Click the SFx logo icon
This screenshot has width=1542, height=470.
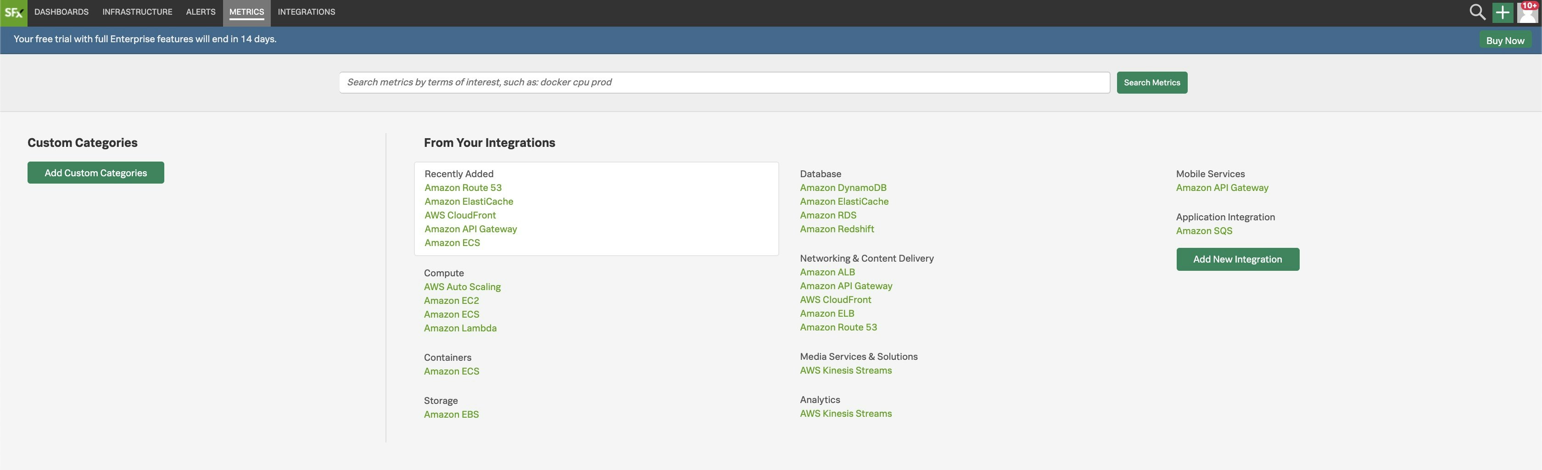coord(14,12)
